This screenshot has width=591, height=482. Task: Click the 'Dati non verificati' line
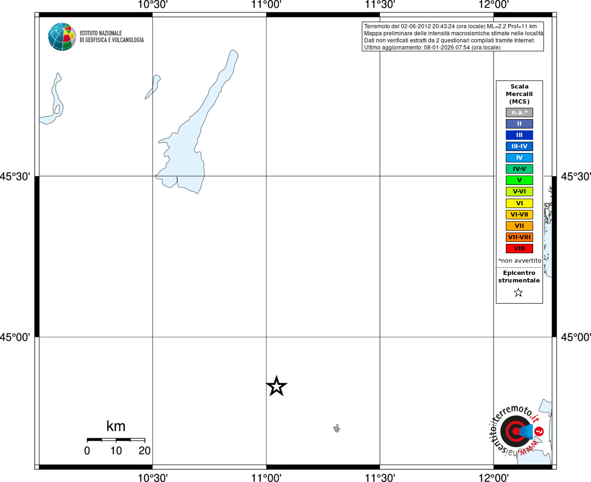pyautogui.click(x=449, y=40)
